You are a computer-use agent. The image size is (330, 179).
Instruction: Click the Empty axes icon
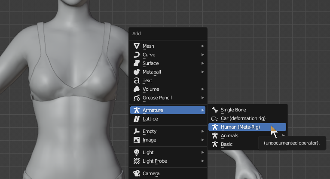click(137, 131)
